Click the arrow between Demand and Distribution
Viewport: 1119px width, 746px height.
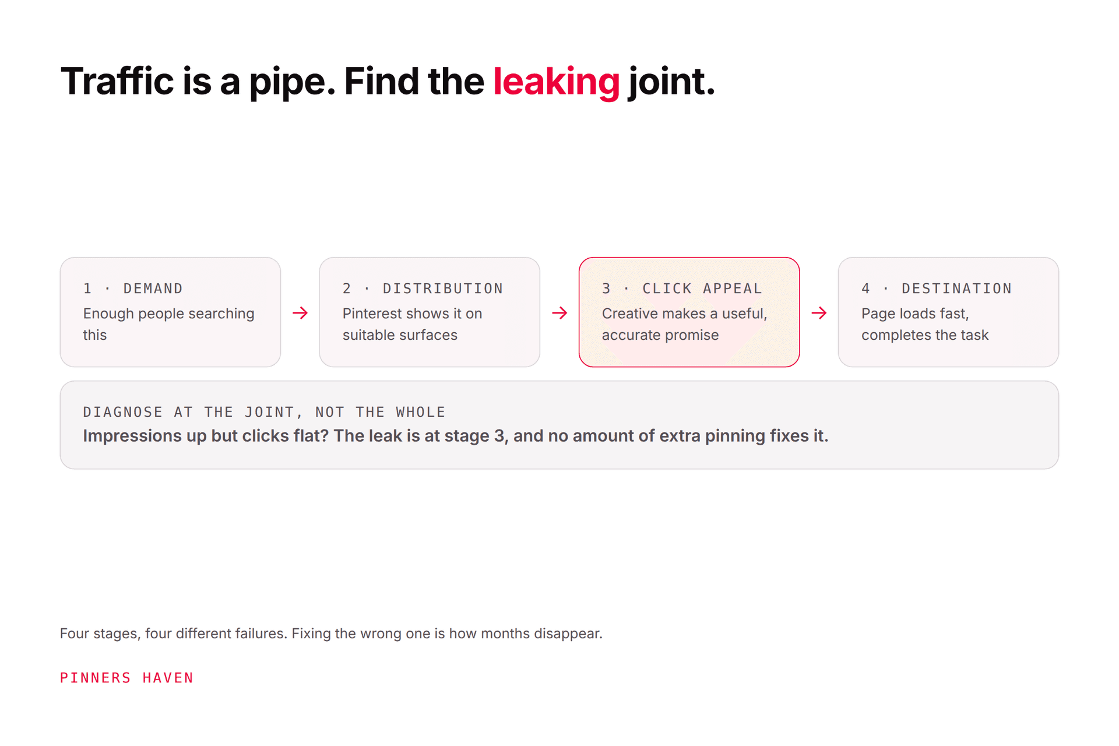point(300,313)
